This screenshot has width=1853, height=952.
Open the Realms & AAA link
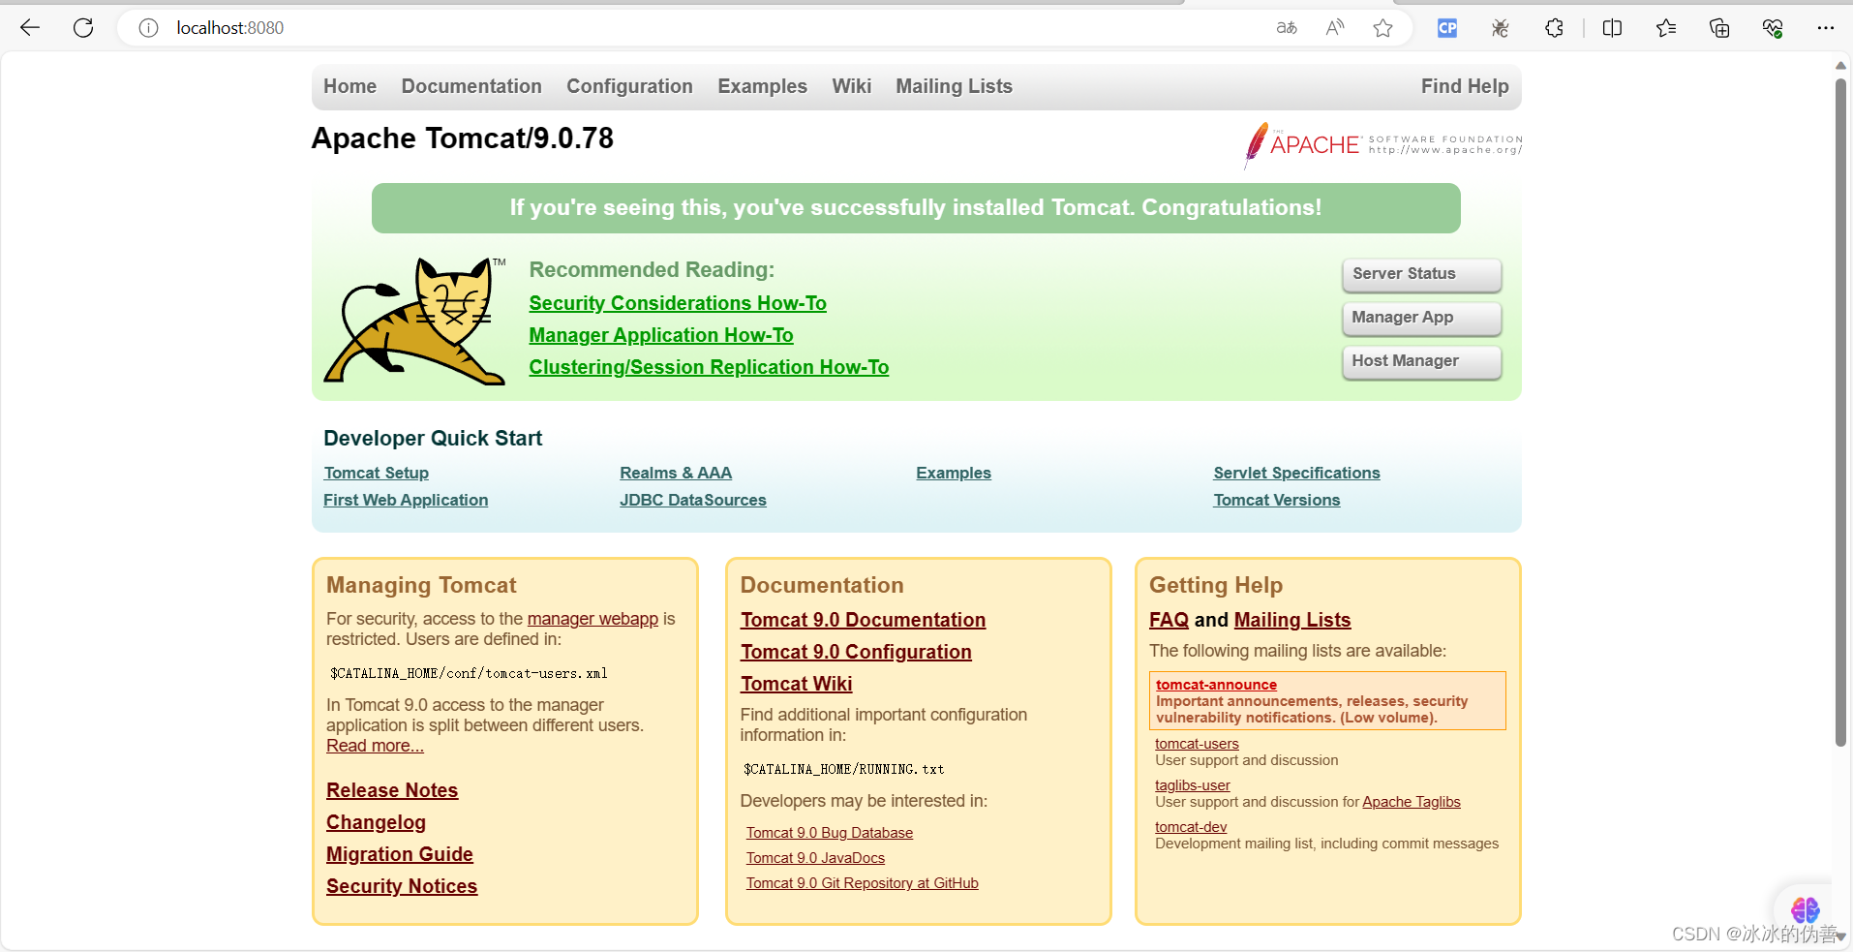click(x=676, y=473)
